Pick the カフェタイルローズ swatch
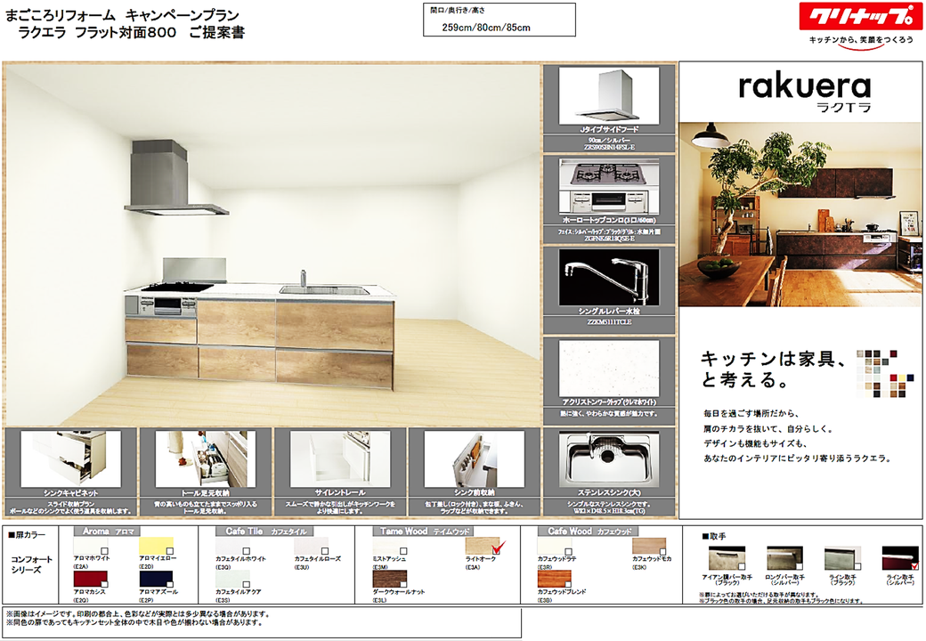Viewport: 926px width, 641px height. point(312,546)
